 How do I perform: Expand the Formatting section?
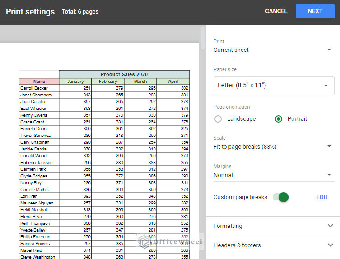(273, 226)
